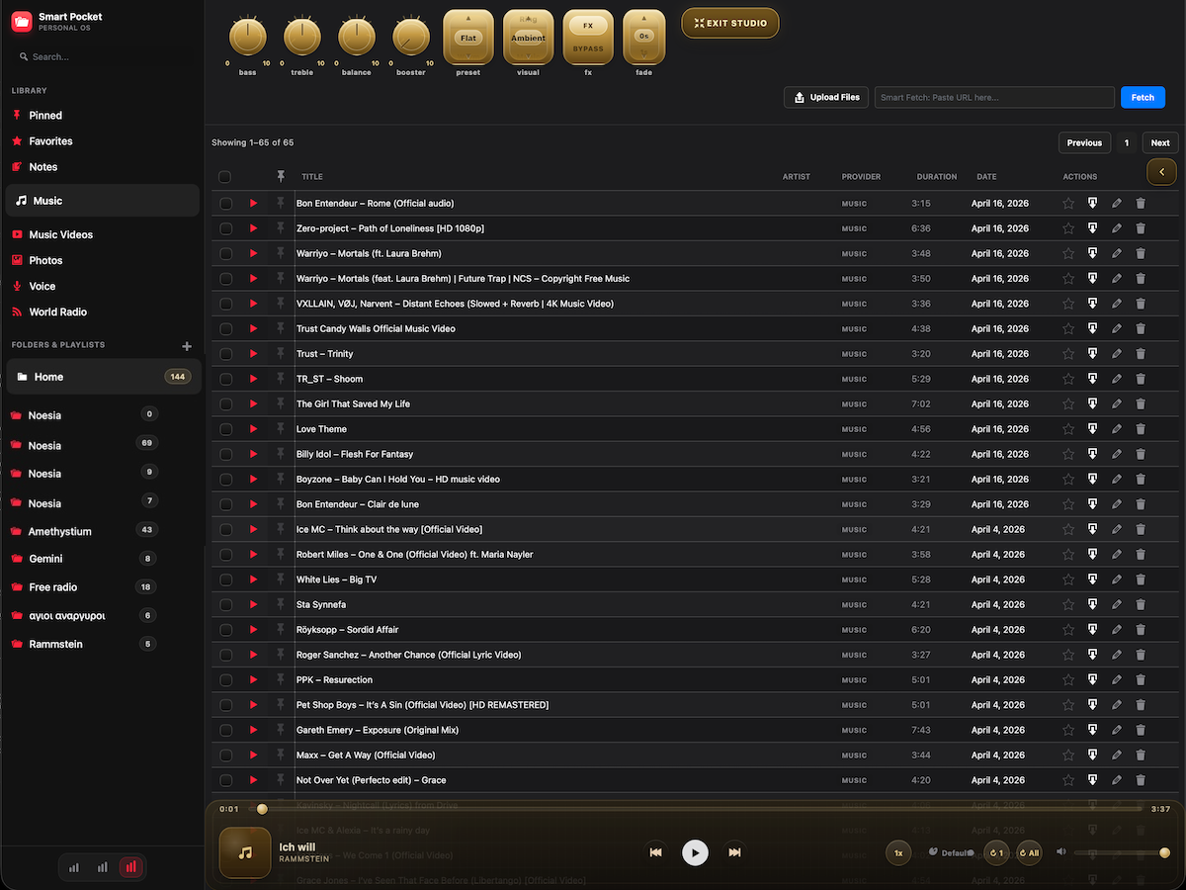Viewport: 1186px width, 890px height.
Task: Edit the Trust Candy Walls track
Action: pos(1117,328)
